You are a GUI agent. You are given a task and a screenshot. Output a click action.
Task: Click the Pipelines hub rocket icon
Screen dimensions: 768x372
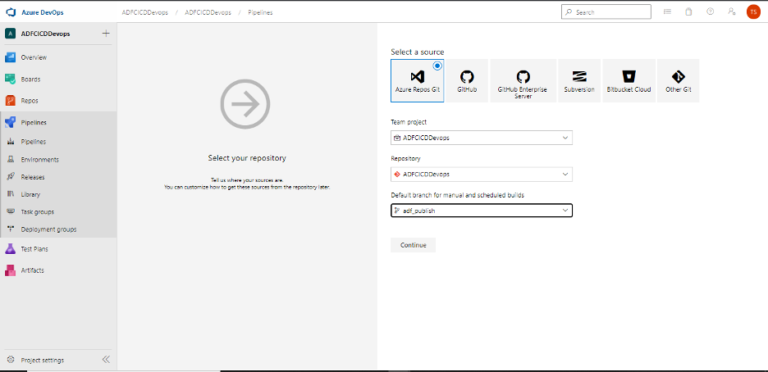click(11, 122)
